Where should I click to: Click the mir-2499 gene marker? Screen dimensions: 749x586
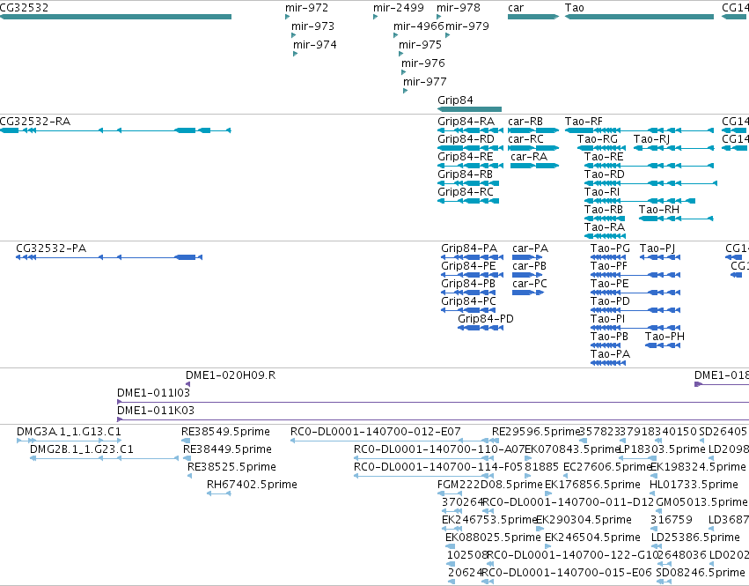pyautogui.click(x=376, y=17)
